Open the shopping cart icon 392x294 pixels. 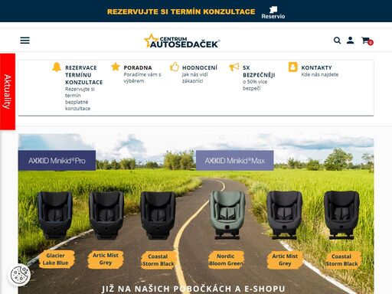(367, 41)
